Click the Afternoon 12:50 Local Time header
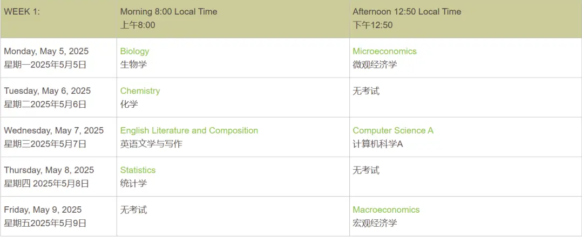Image resolution: width=582 pixels, height=237 pixels. [465, 19]
